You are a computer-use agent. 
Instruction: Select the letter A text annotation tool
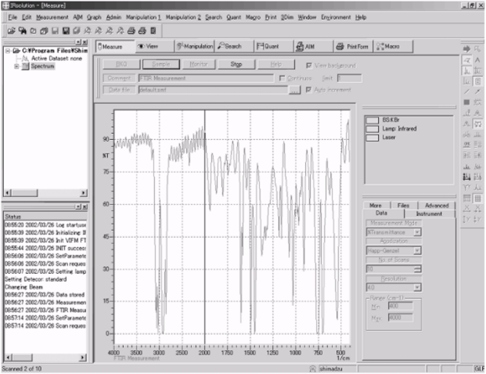point(477,59)
